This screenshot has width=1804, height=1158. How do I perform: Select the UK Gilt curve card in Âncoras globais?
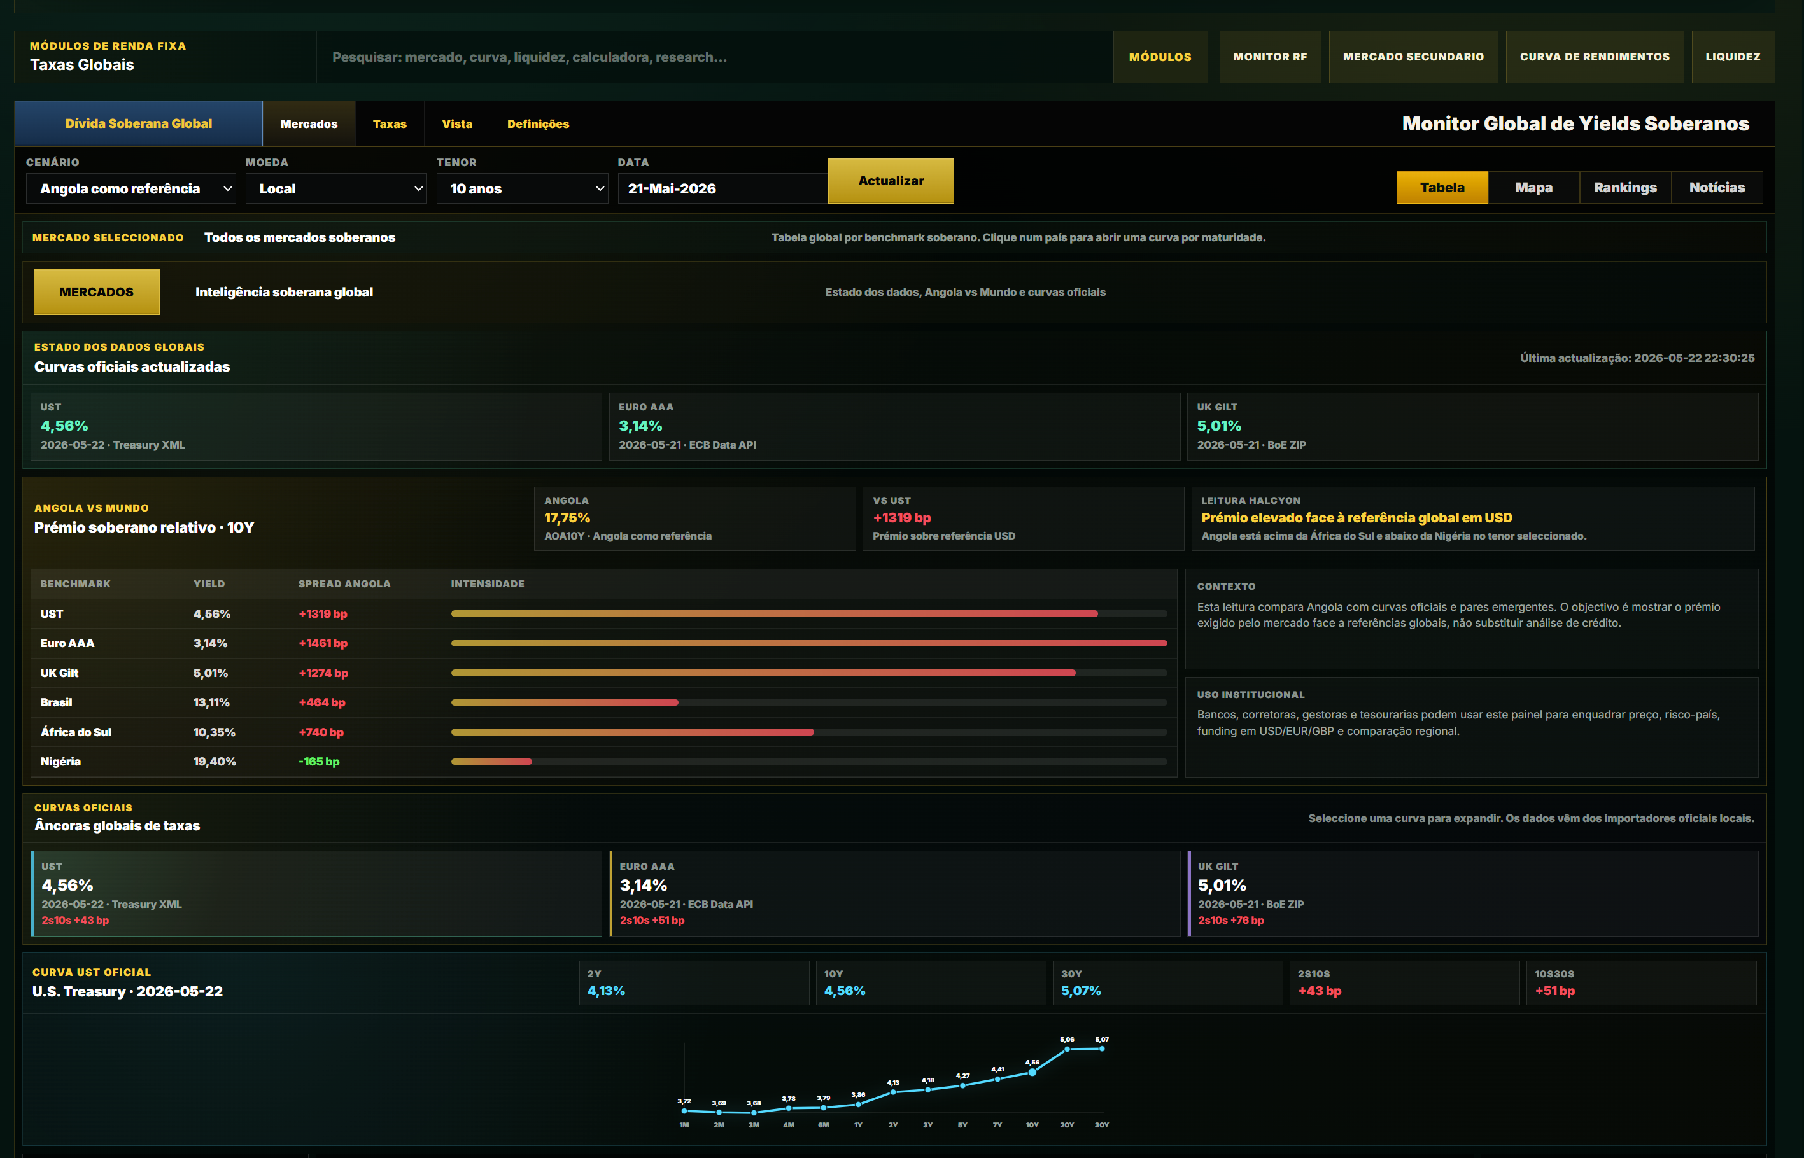point(1473,893)
